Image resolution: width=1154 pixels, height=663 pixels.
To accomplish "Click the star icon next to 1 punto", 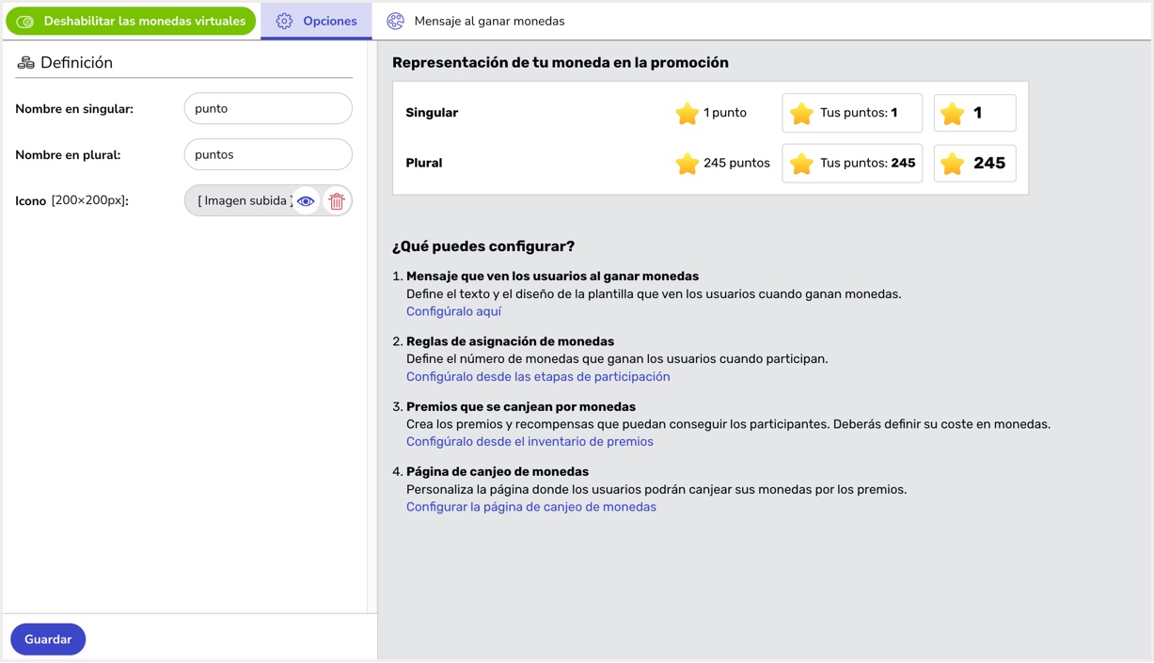I will tap(687, 113).
